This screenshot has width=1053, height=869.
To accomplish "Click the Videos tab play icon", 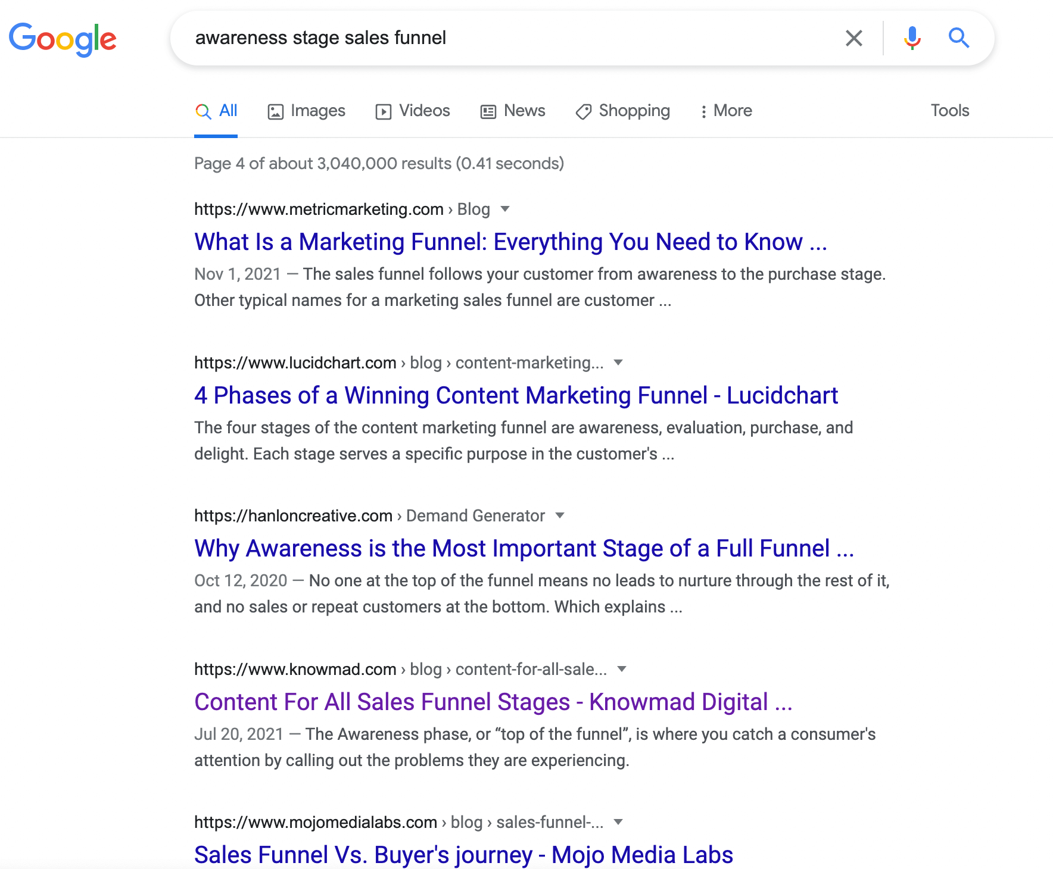I will [384, 112].
